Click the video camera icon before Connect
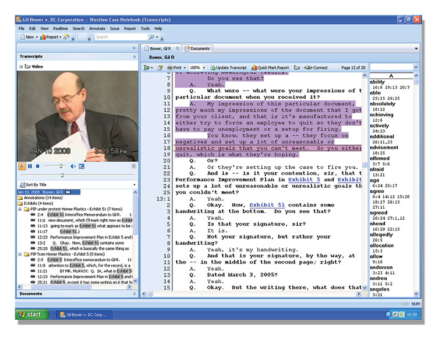The width and height of the screenshot is (442, 338). (297, 67)
